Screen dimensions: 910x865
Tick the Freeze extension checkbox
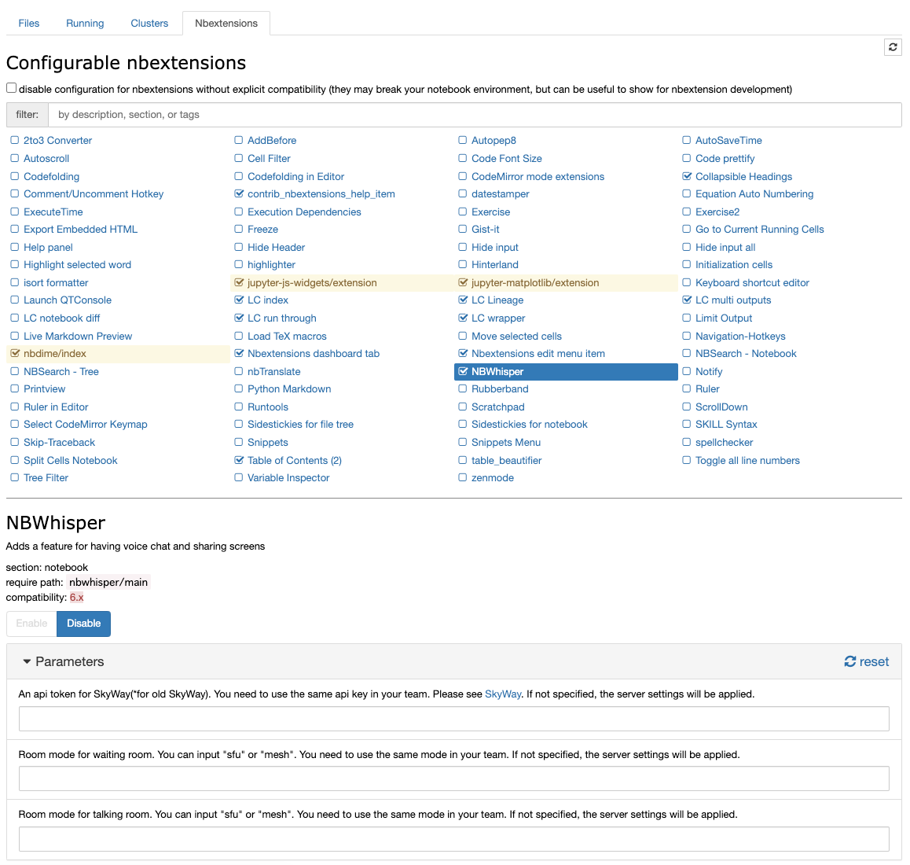pyautogui.click(x=239, y=229)
